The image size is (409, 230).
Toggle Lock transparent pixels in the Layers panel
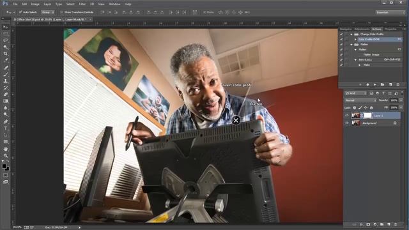coord(354,107)
